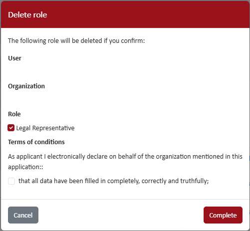Click the 'As applicant I electronically declare' paragraph
Screen dimensions: 250x231
(x=125, y=162)
